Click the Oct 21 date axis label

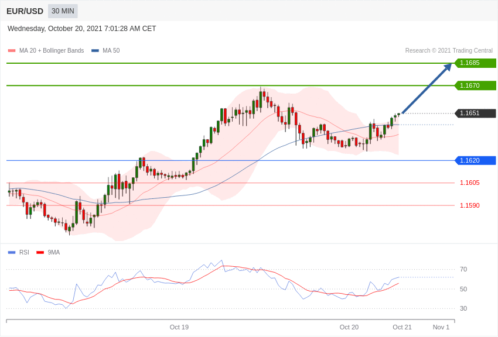tap(402, 327)
